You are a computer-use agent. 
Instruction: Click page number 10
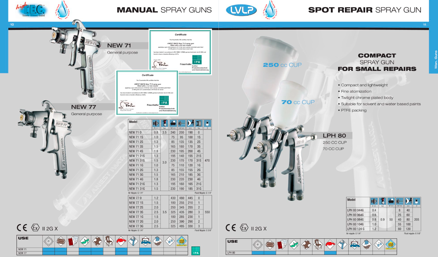[12, 24]
